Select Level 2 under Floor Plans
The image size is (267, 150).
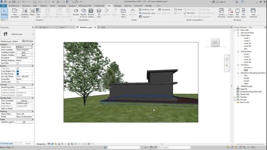coord(247,41)
